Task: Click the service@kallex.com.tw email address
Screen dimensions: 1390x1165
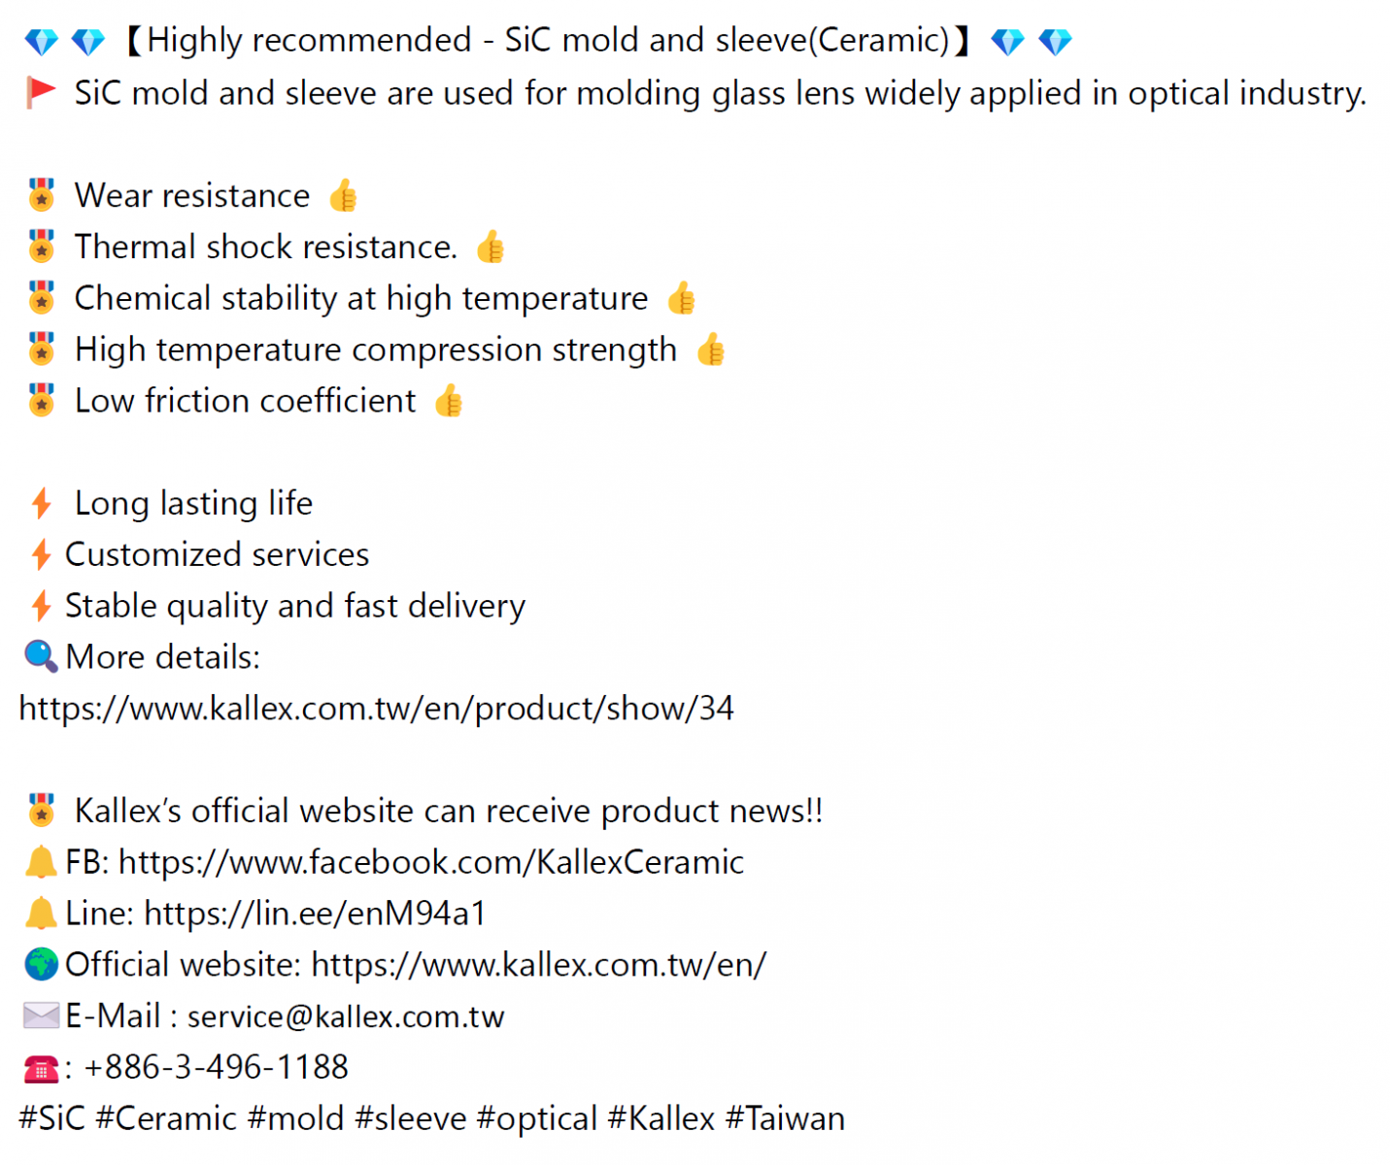Action: 346,1016
